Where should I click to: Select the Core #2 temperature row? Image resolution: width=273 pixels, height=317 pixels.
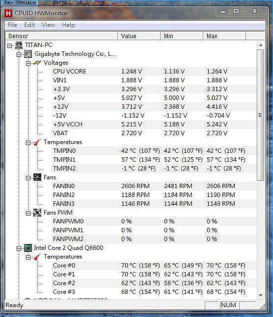click(x=154, y=283)
